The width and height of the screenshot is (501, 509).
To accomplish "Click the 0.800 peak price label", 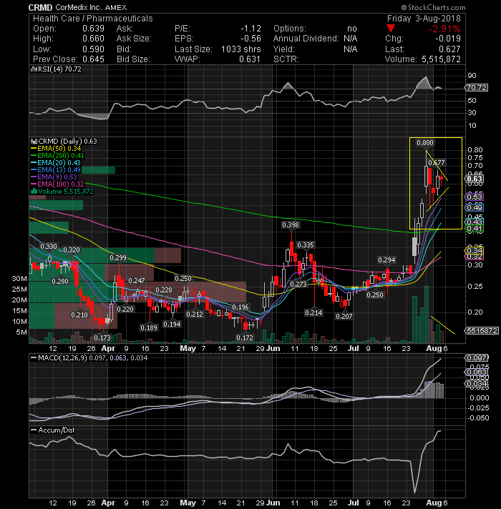I will coord(425,143).
